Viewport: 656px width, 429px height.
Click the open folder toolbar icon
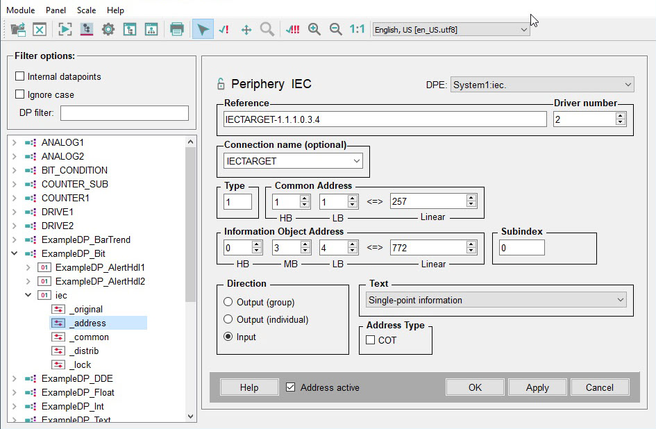(17, 29)
